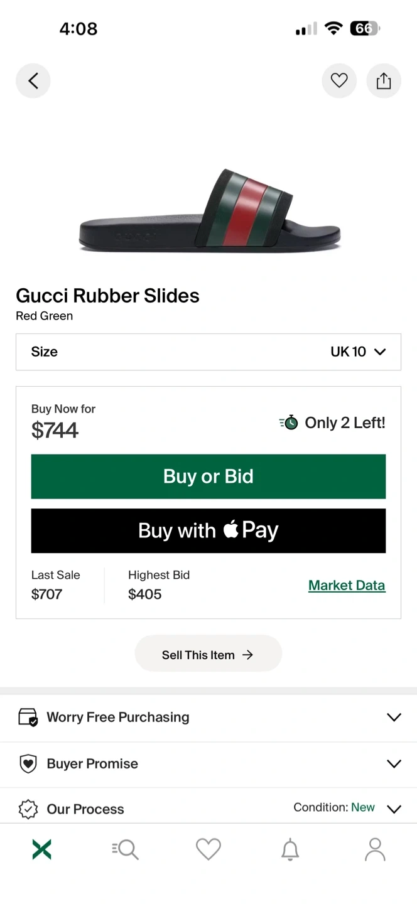Open the account profile icon
The height and width of the screenshot is (904, 417).
pos(375,849)
